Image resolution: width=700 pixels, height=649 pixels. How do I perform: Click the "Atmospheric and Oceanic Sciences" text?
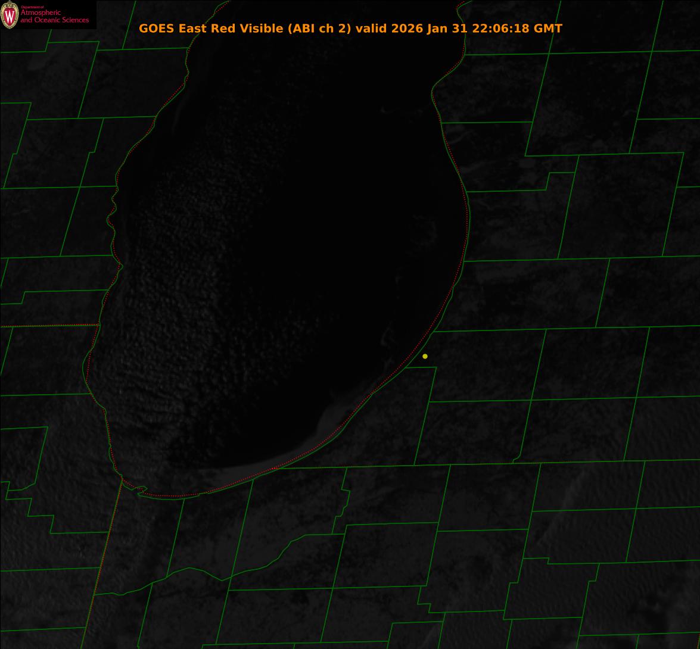coord(54,17)
